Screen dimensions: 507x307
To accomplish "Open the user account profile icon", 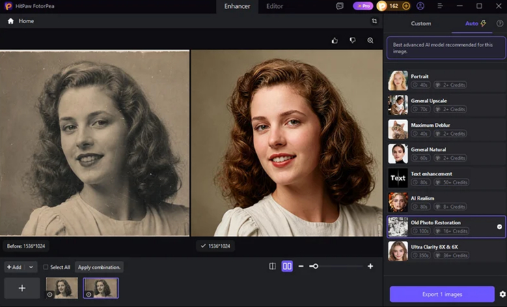I will point(420,6).
